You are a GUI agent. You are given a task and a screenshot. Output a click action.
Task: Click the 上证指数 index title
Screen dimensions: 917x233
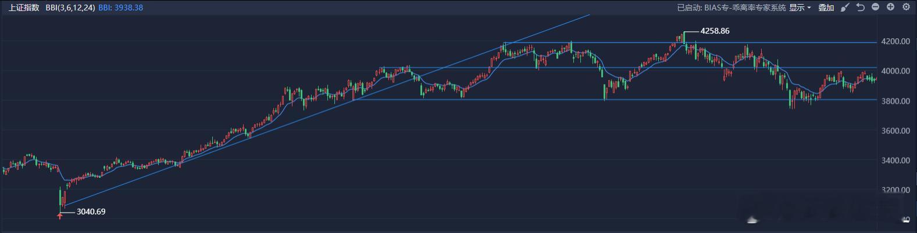click(23, 8)
